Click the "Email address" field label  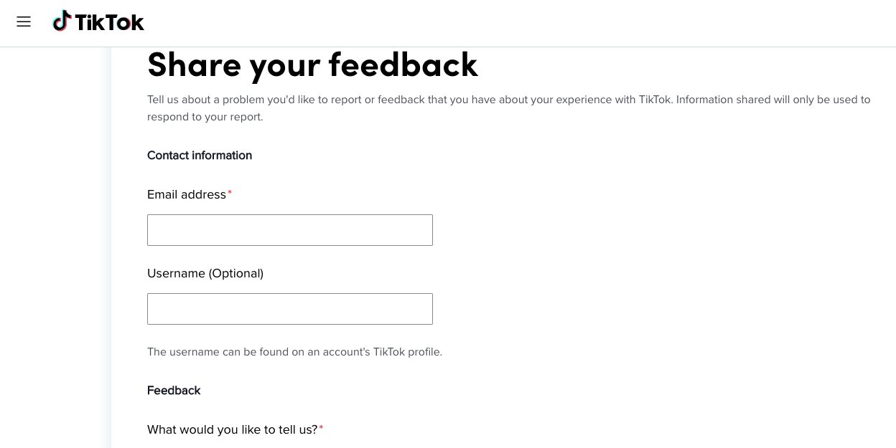[x=187, y=195]
